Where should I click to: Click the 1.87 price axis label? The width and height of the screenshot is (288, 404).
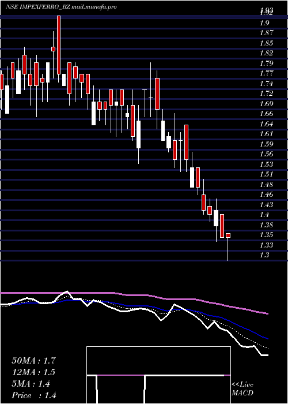[266, 33]
